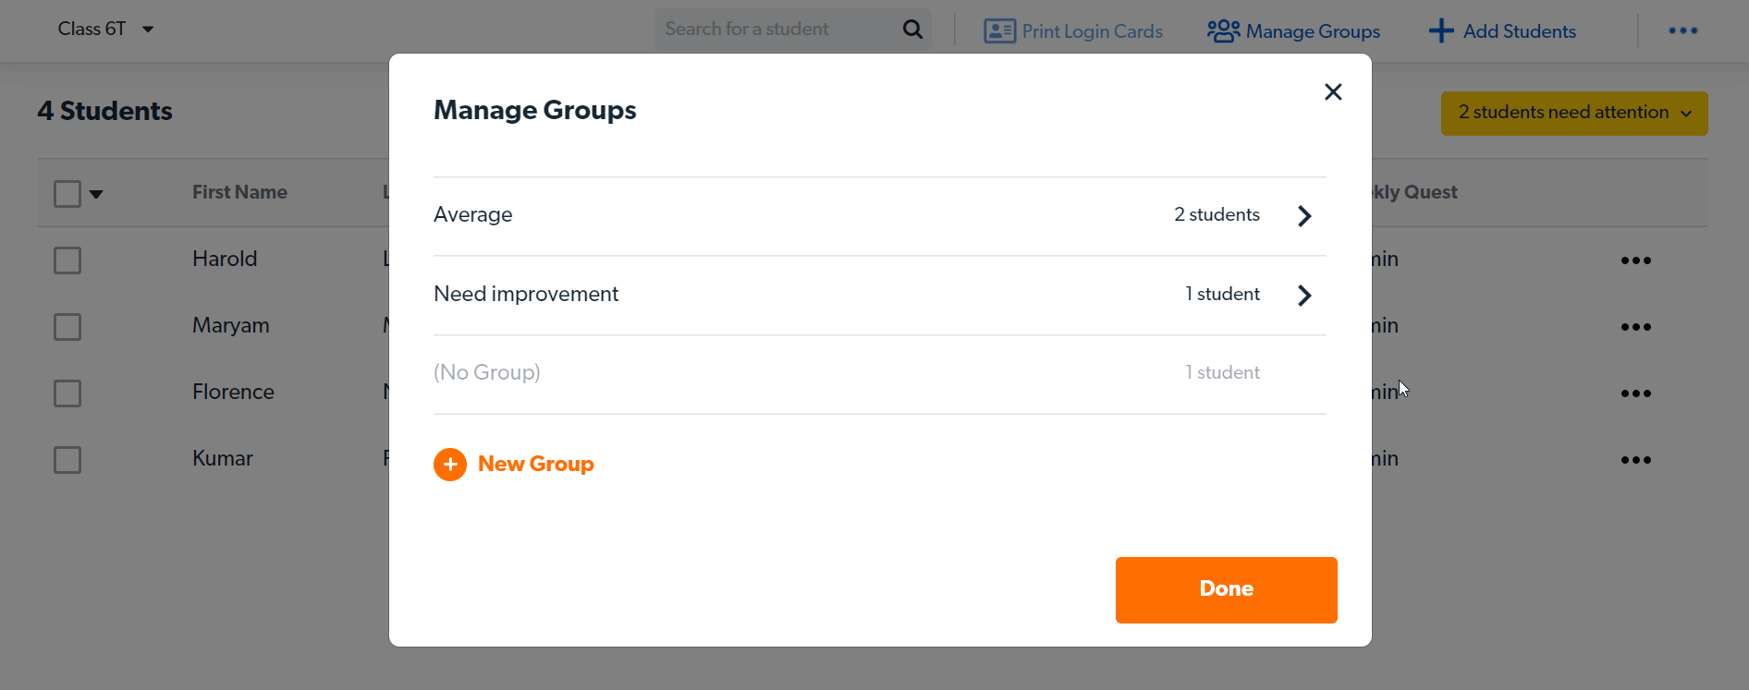Open the ellipsis menu on Harold's row
Viewport: 1749px width, 690px height.
pyautogui.click(x=1635, y=260)
